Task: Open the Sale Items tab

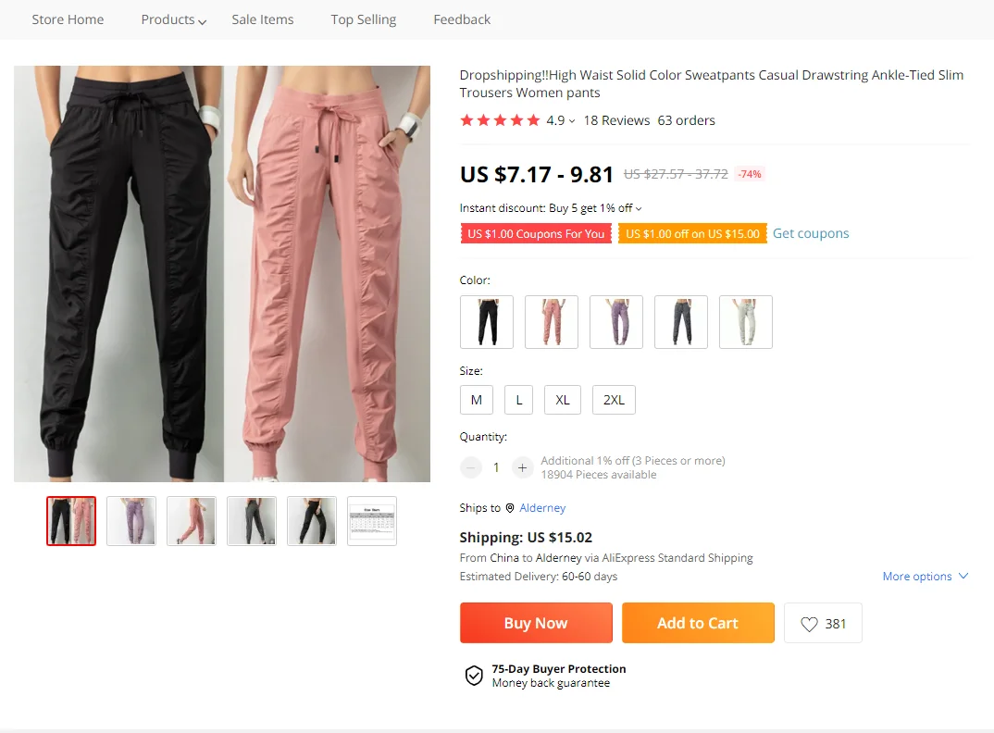Action: pos(263,19)
